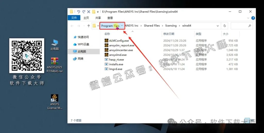Expand the address bar history dropdown
The image size is (264, 133).
tap(218, 26)
